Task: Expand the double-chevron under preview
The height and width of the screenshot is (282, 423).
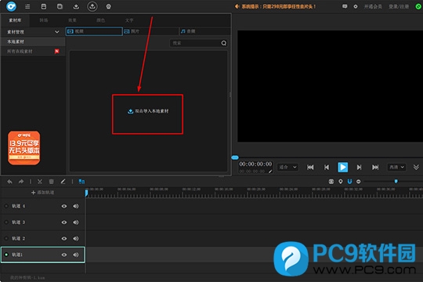Action: point(416,168)
